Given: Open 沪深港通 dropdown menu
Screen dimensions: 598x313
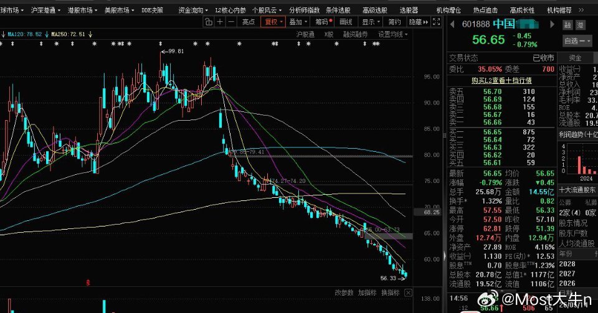Looking at the screenshot, I should pos(45,11).
